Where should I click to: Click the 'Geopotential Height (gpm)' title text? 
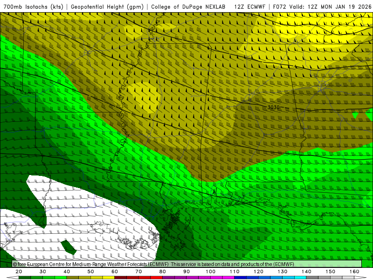[x=107, y=7]
